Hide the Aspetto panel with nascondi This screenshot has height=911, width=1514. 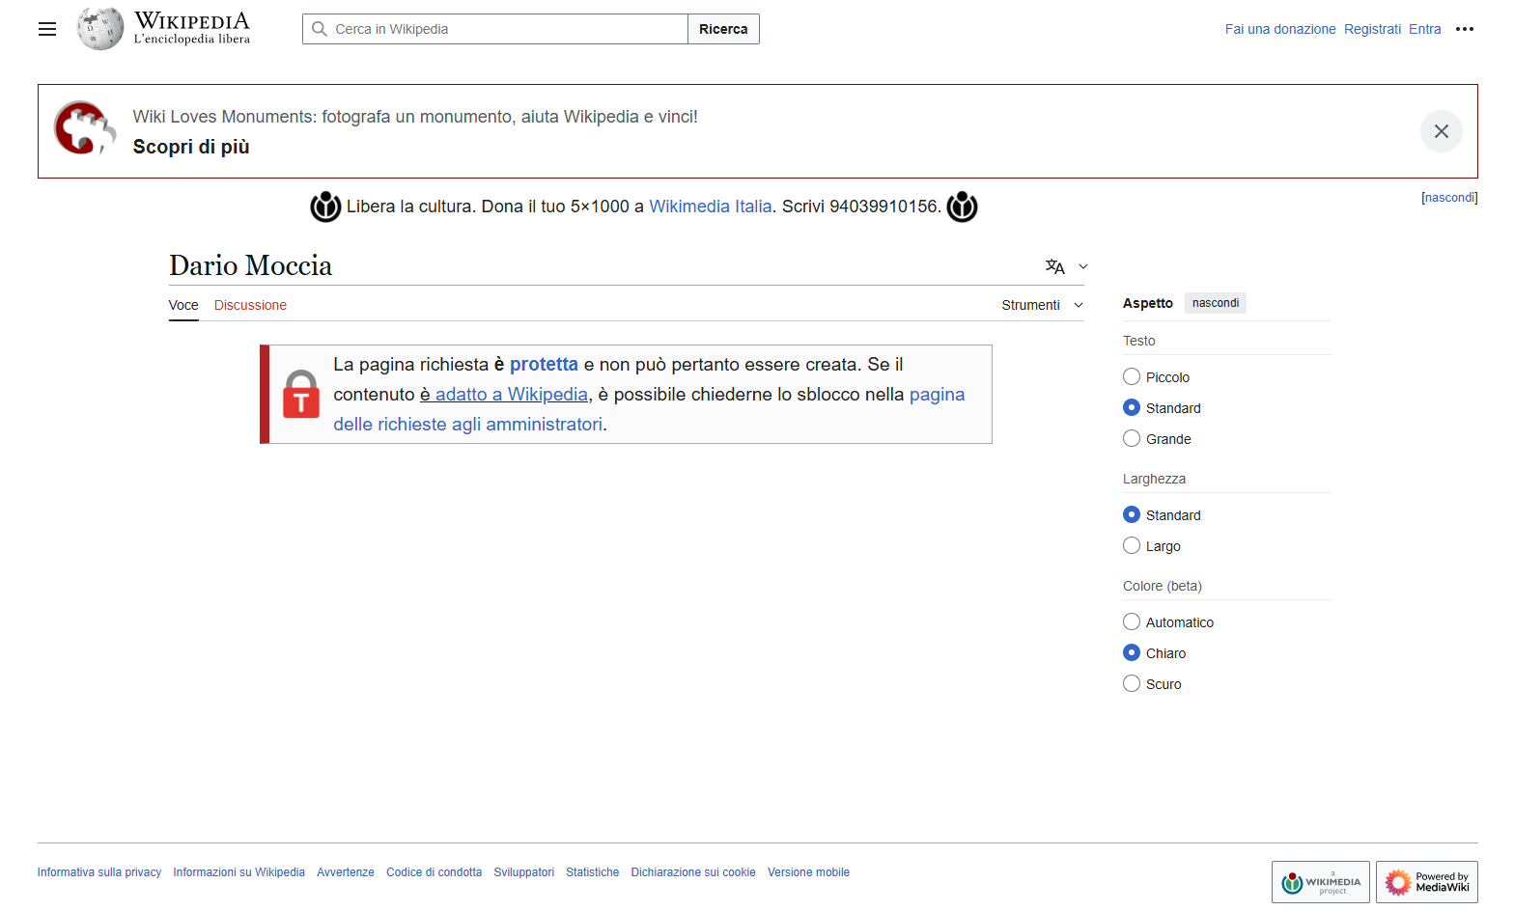click(1215, 303)
